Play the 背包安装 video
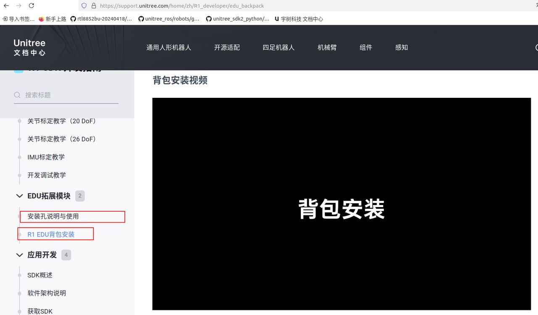 [x=341, y=204]
